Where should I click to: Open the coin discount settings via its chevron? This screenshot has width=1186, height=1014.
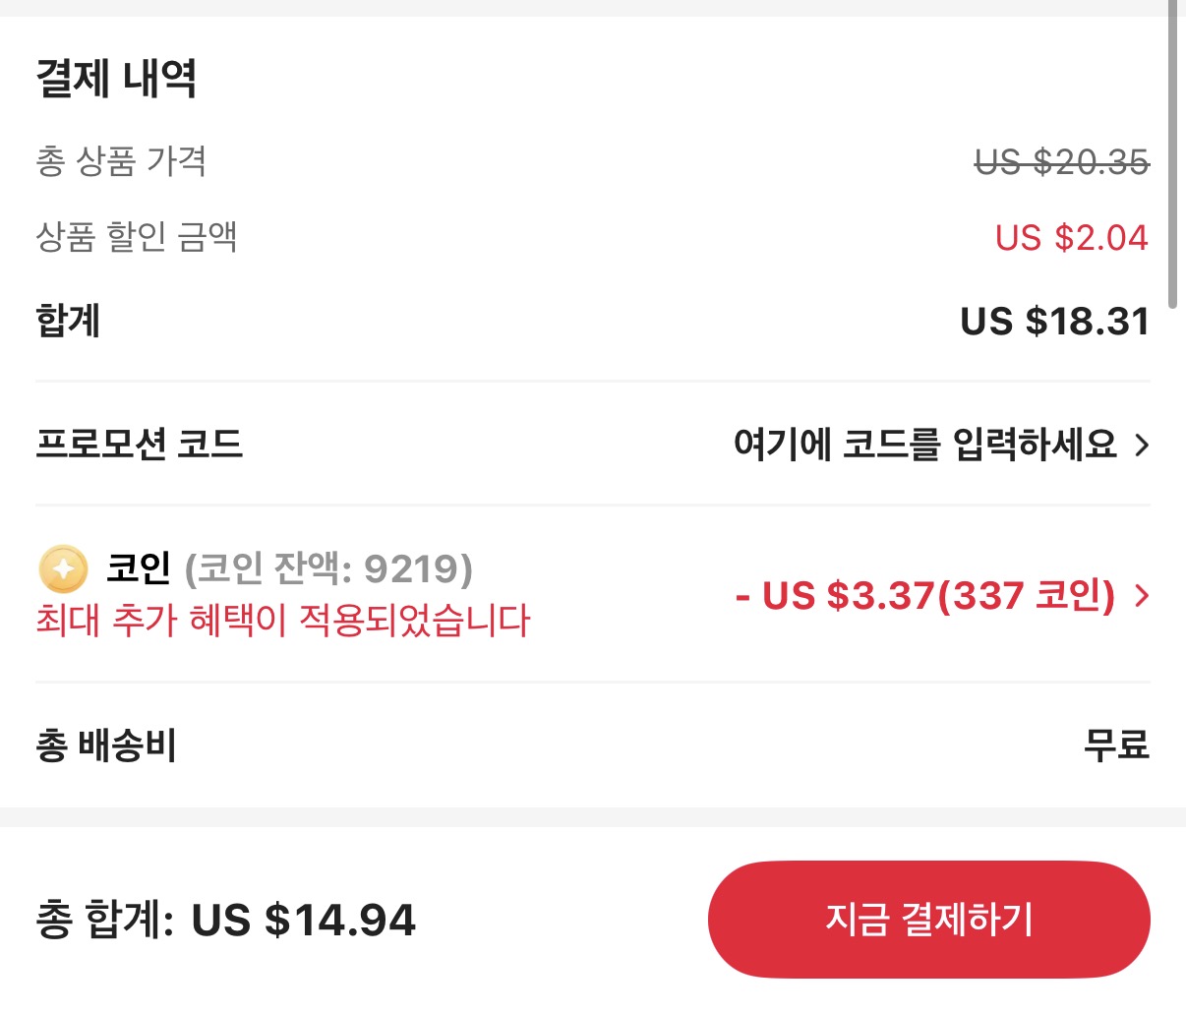point(1141,597)
